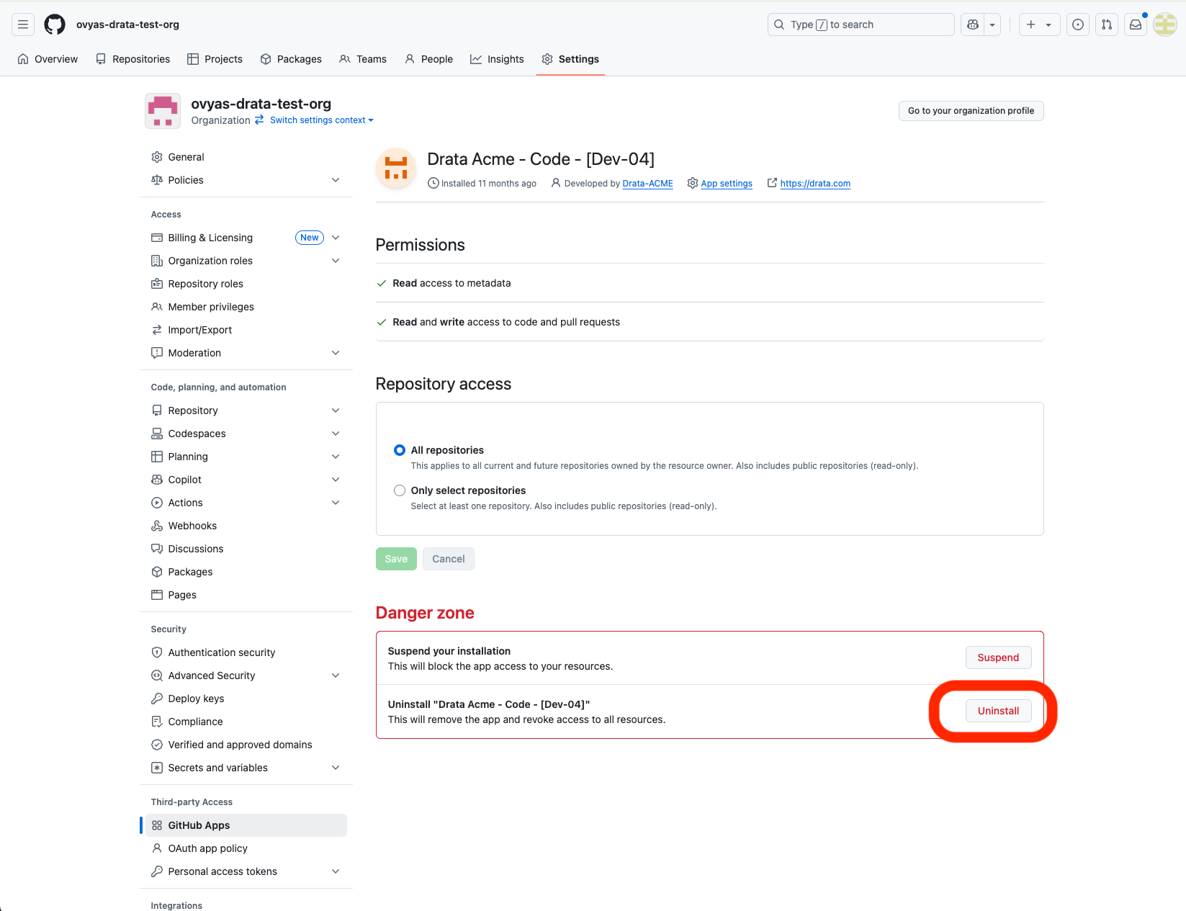Viewport: 1186px width, 911px height.
Task: Click the Webhooks icon in sidebar
Action: [x=157, y=526]
